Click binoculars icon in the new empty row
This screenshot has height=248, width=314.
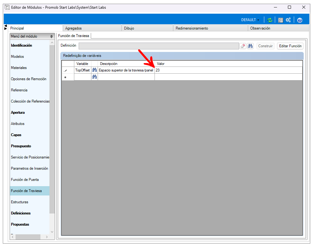point(94,77)
